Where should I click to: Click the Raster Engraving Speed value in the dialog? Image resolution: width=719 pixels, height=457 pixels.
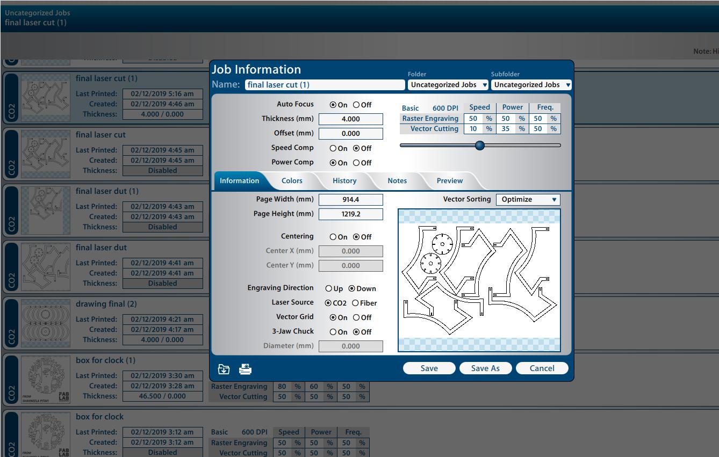click(x=473, y=119)
